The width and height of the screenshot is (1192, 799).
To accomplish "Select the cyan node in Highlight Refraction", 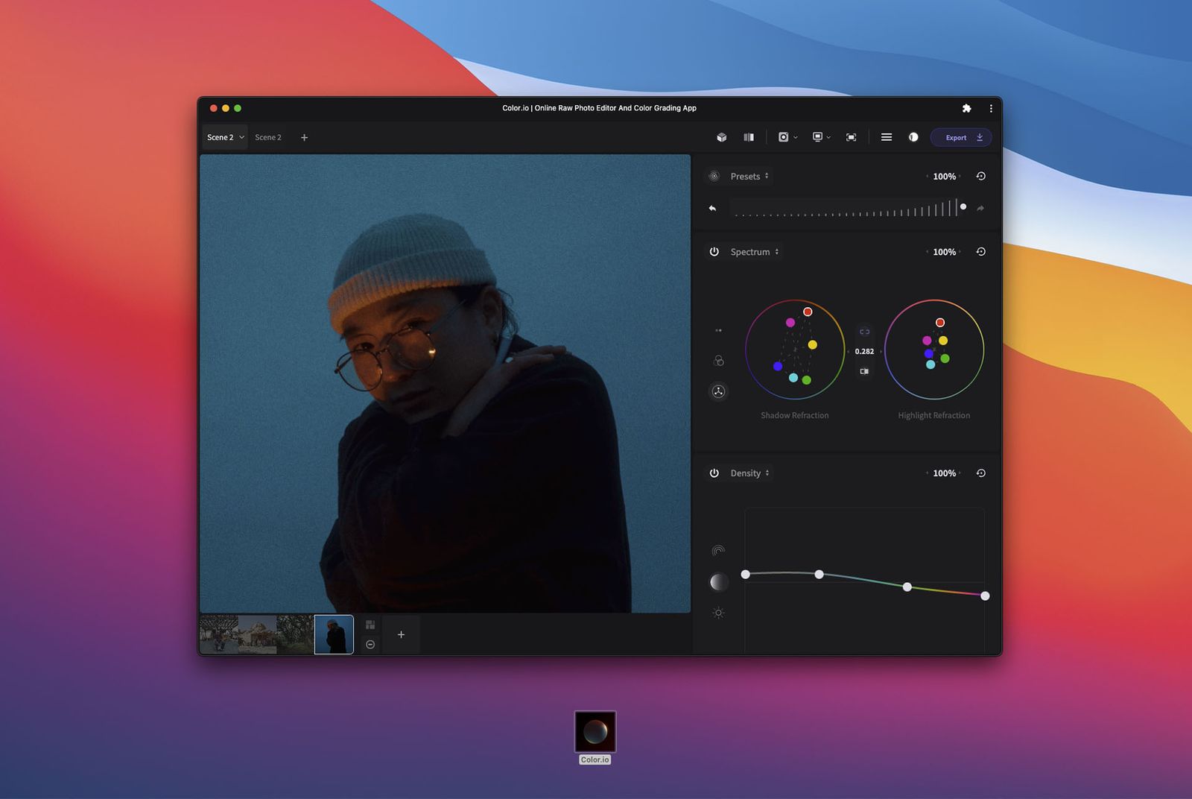I will [931, 364].
